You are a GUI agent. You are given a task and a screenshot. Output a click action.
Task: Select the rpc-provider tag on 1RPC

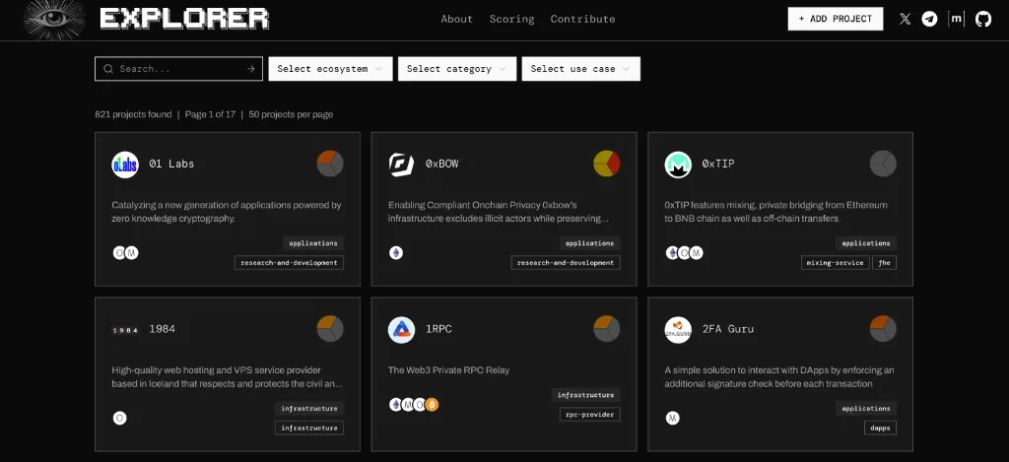point(590,415)
